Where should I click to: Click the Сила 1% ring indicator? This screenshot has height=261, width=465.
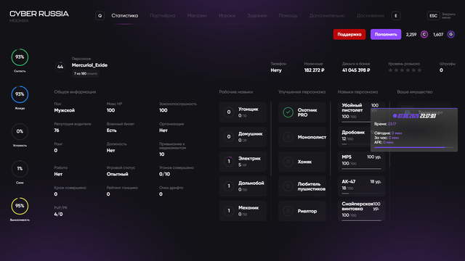click(x=20, y=169)
